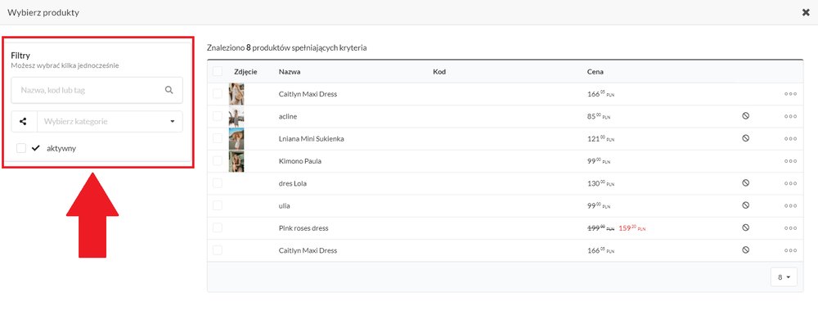Click the 121.00 PLN price
Viewport: 818px width, 310px height.
point(601,139)
